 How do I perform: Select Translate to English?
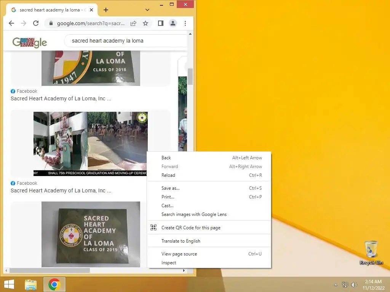tap(209, 241)
